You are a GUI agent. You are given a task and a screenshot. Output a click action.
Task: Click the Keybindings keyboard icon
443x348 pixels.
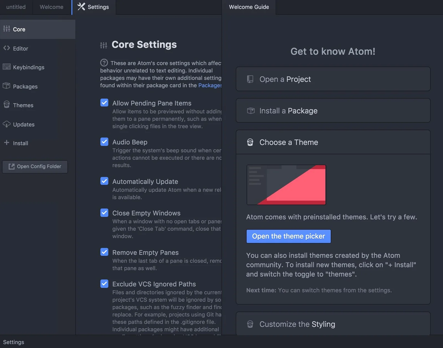(x=7, y=67)
